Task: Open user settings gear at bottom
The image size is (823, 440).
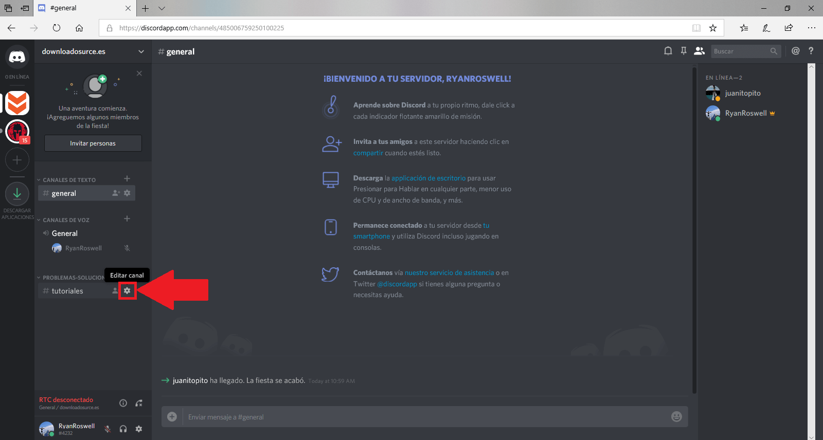Action: [x=139, y=429]
